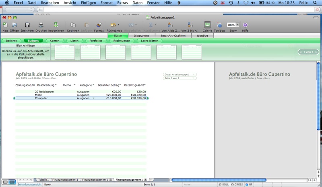Open the Zoom 100% dropdown
The image size is (322, 187).
pos(237,25)
